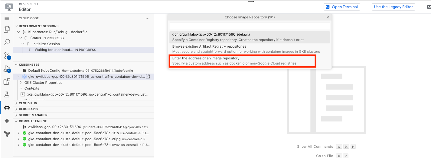
Task: Select the Cloud Code icon in activity bar
Action: (x=7, y=108)
